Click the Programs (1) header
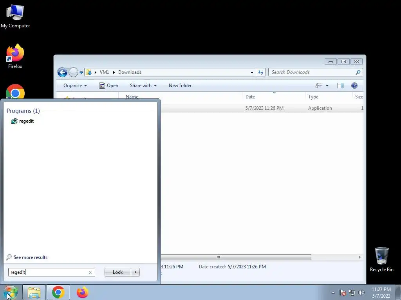The height and width of the screenshot is (300, 401). click(23, 111)
